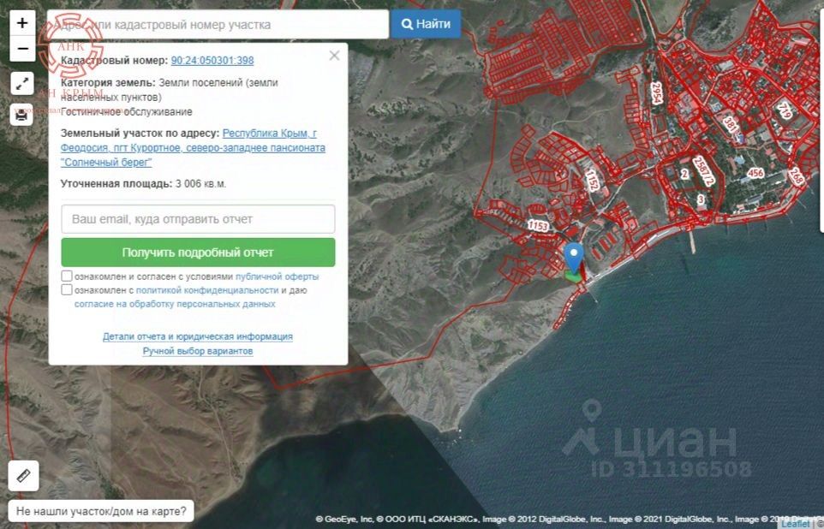The height and width of the screenshot is (529, 824).
Task: Print the map
Action: [22, 114]
